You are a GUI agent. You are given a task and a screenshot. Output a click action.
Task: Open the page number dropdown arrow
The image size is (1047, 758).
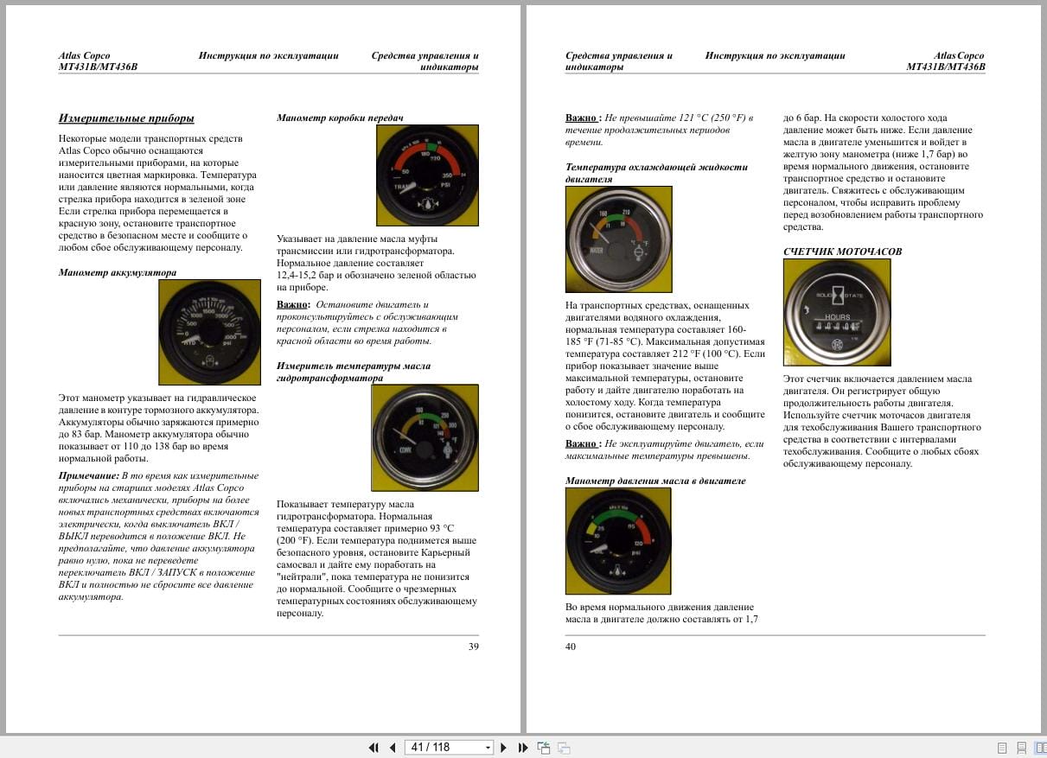point(488,748)
